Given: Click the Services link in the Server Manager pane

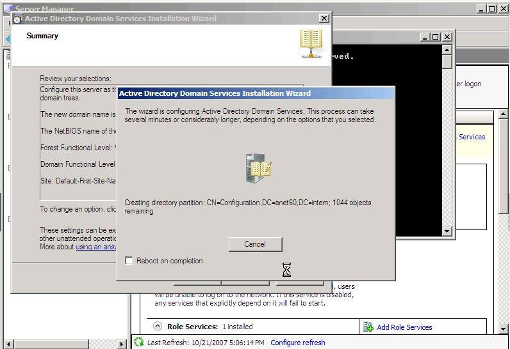Looking at the screenshot, I should 472,137.
